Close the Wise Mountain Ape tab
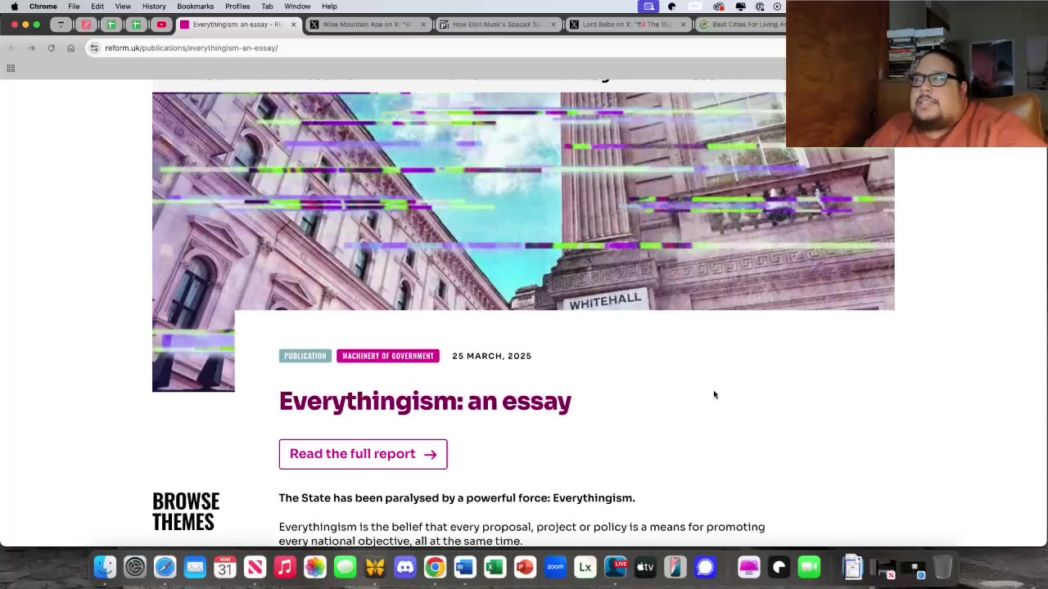 [x=422, y=25]
